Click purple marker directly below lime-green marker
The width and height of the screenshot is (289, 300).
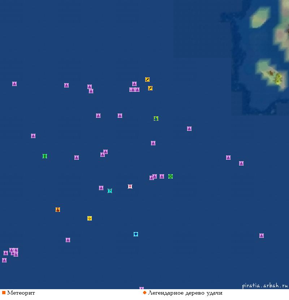coord(153,143)
